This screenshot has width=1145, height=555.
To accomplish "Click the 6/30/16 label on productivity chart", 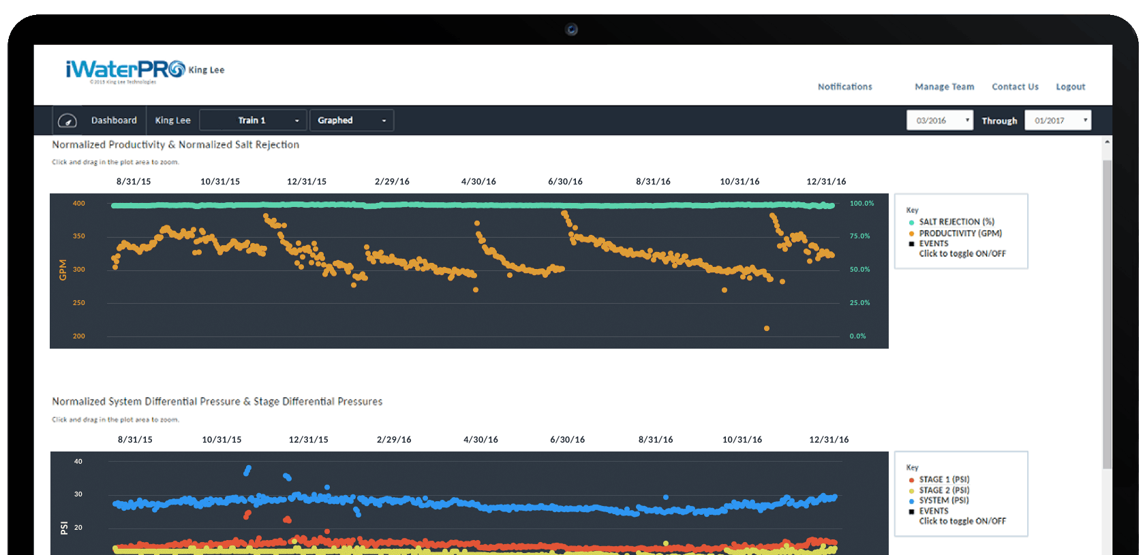I will [x=565, y=182].
